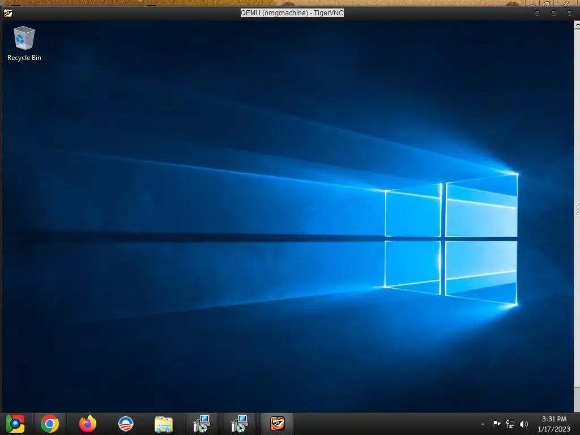
Task: Select the Recycle Bin desktop icon
Action: click(24, 44)
